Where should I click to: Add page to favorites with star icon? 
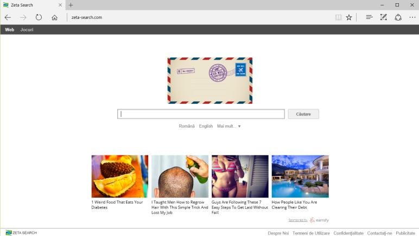click(x=349, y=17)
